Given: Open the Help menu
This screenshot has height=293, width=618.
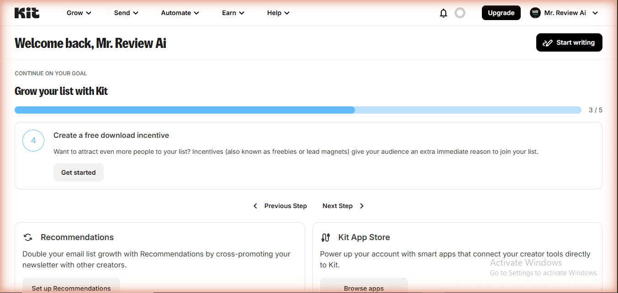Looking at the screenshot, I should tap(278, 13).
